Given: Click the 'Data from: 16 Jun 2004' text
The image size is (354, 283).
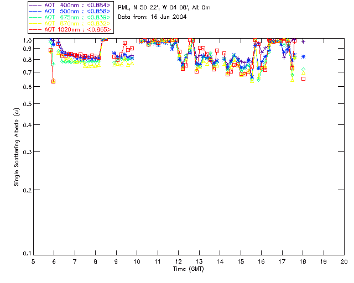Looking at the screenshot, I should [x=153, y=17].
